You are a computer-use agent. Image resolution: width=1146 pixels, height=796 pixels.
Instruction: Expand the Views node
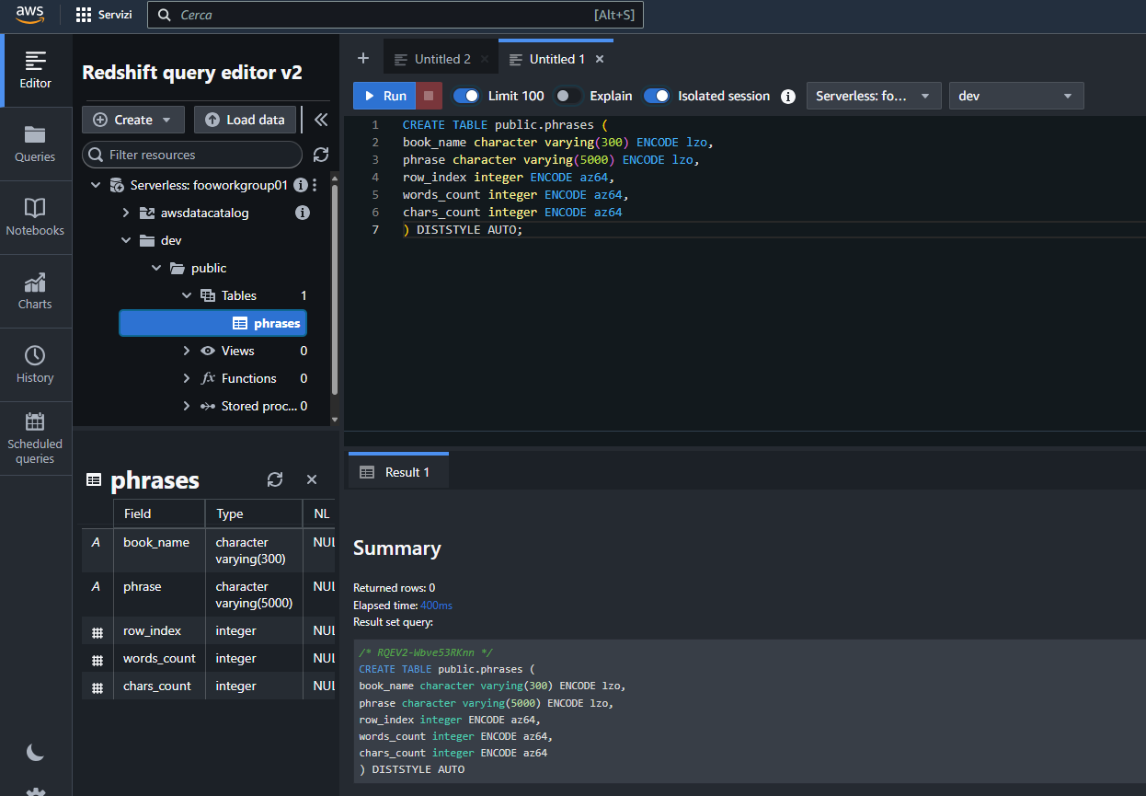(x=187, y=351)
